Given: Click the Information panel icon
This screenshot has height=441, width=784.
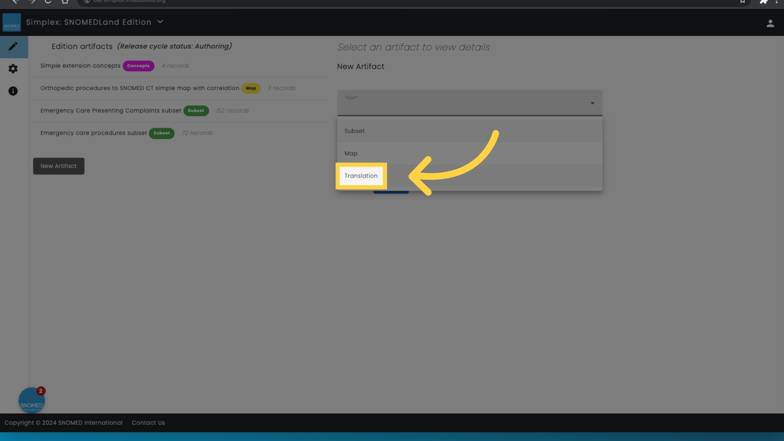Looking at the screenshot, I should (13, 91).
